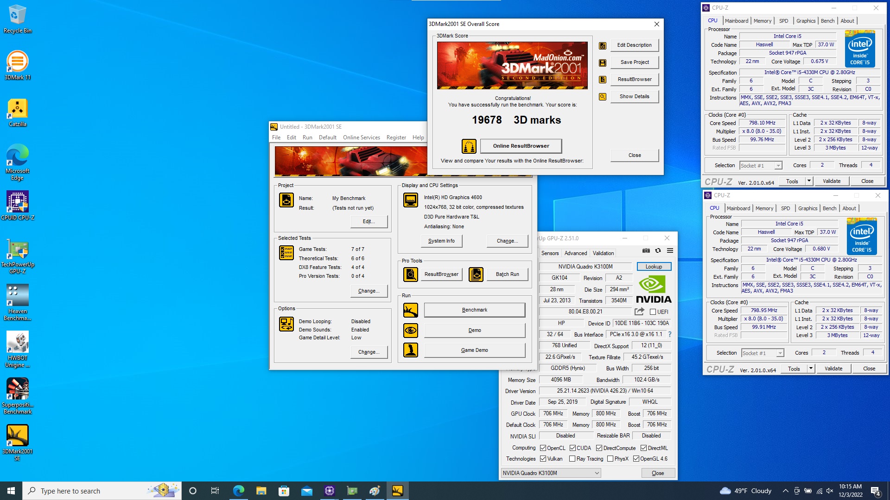Viewport: 890px width, 500px height.
Task: Click the ResultBrowser icon in score dialog
Action: [x=603, y=80]
